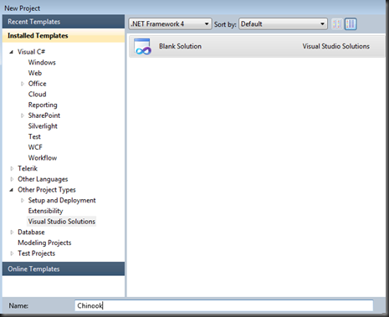This screenshot has width=389, height=317.
Task: Select the Database tree item
Action: pos(31,232)
